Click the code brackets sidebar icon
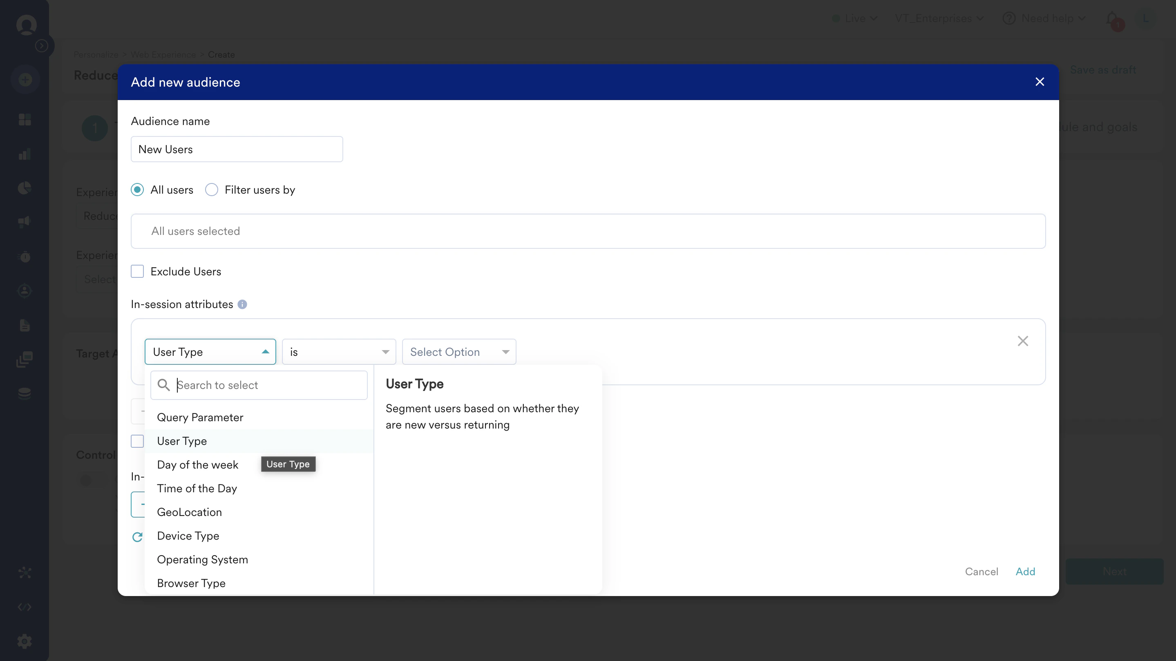Screen dimensions: 1176x661 (x=25, y=607)
